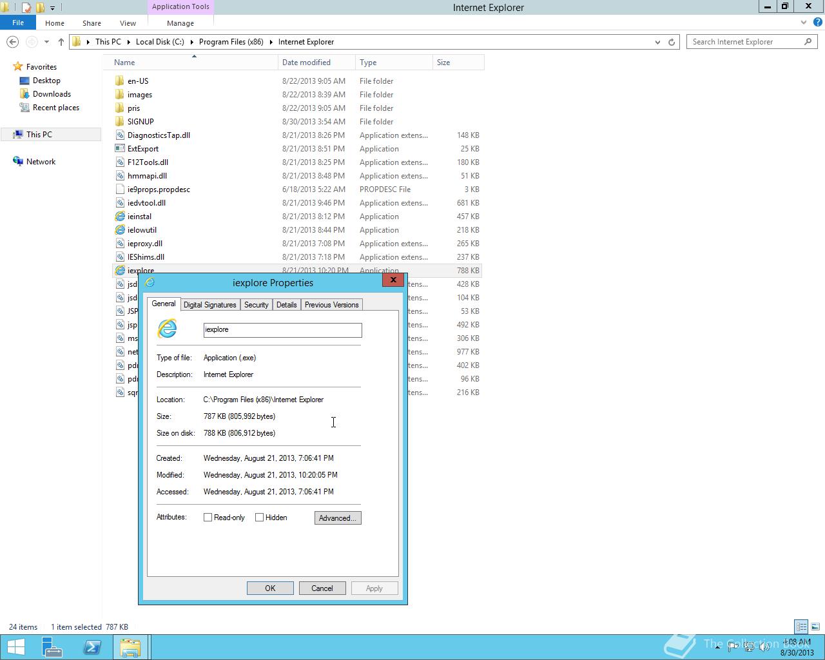
Task: Enable the Hidden attribute checkbox
Action: (259, 518)
